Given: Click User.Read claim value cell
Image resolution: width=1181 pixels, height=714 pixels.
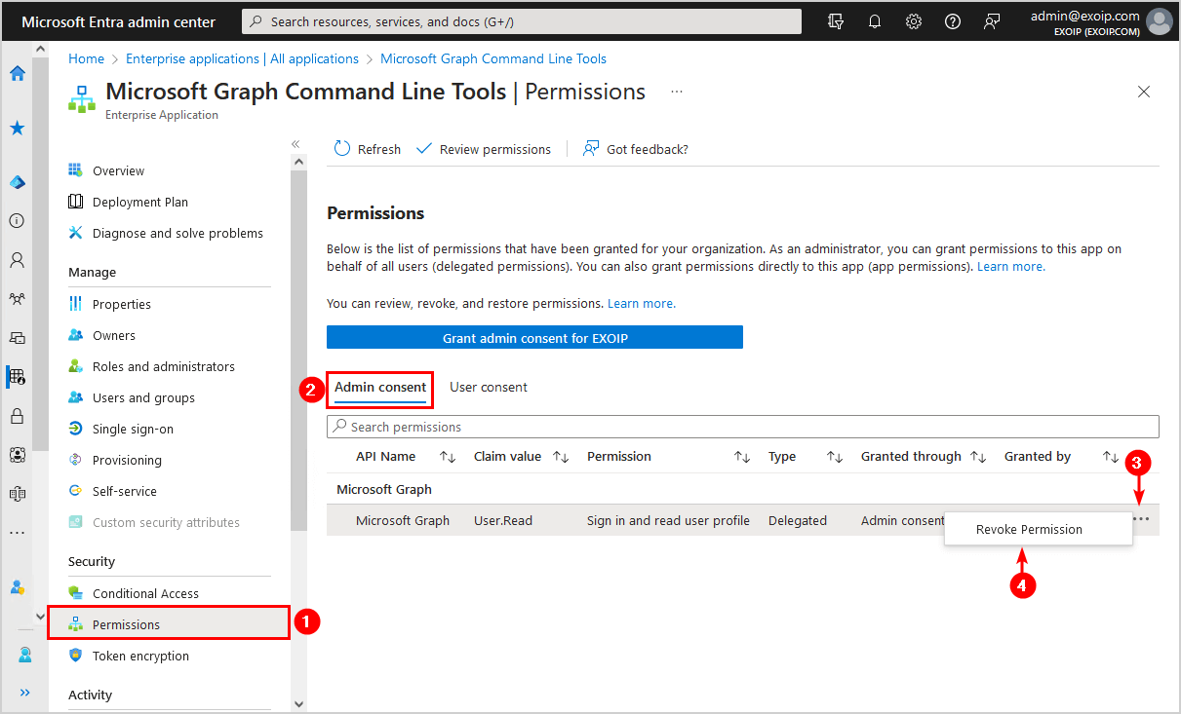Looking at the screenshot, I should 503,520.
